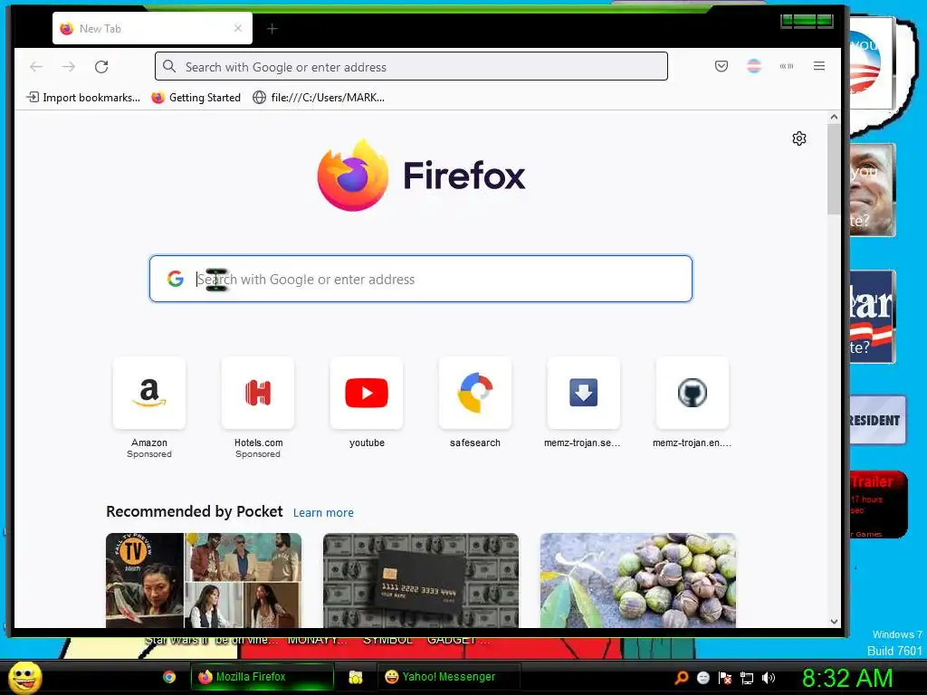Close the New Tab tab

pos(238,28)
